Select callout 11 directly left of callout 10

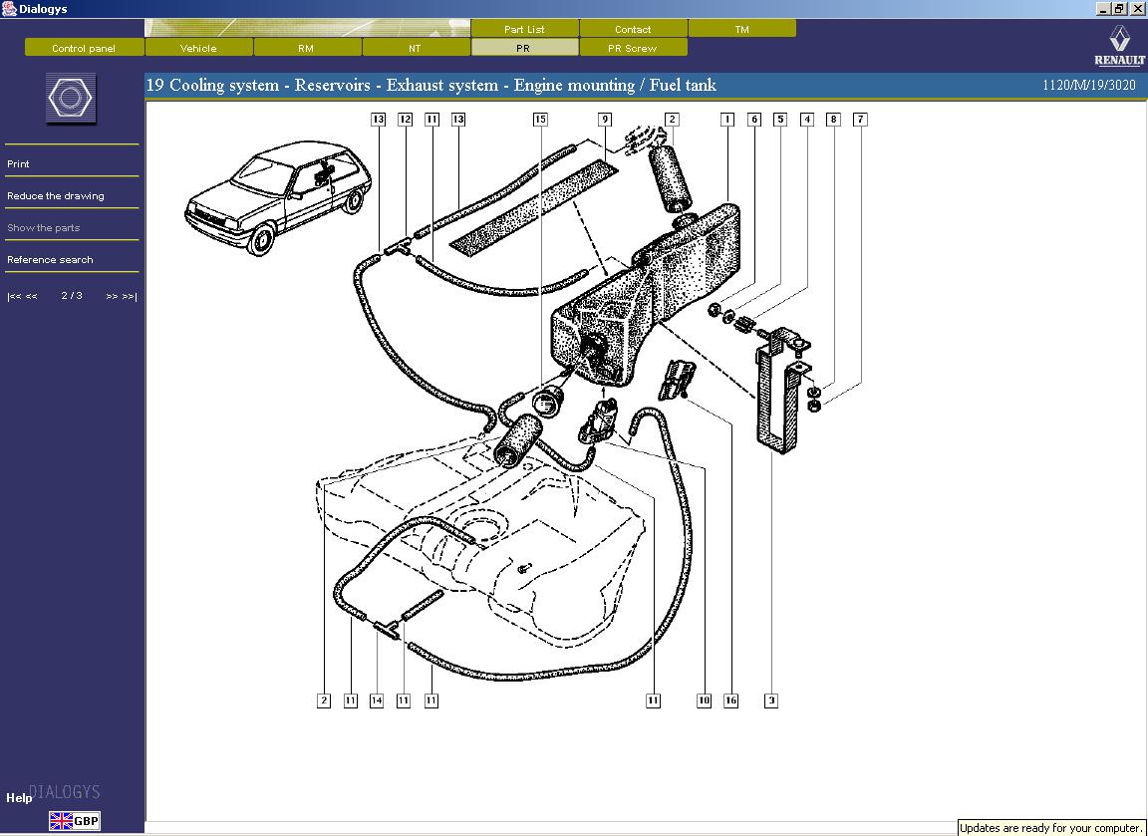tap(653, 700)
